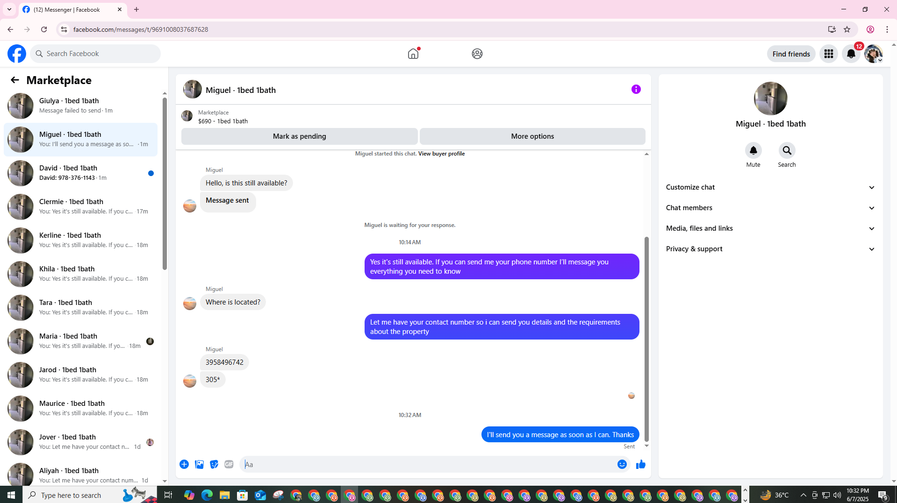
Task: Send a thumbs up like
Action: click(640, 464)
